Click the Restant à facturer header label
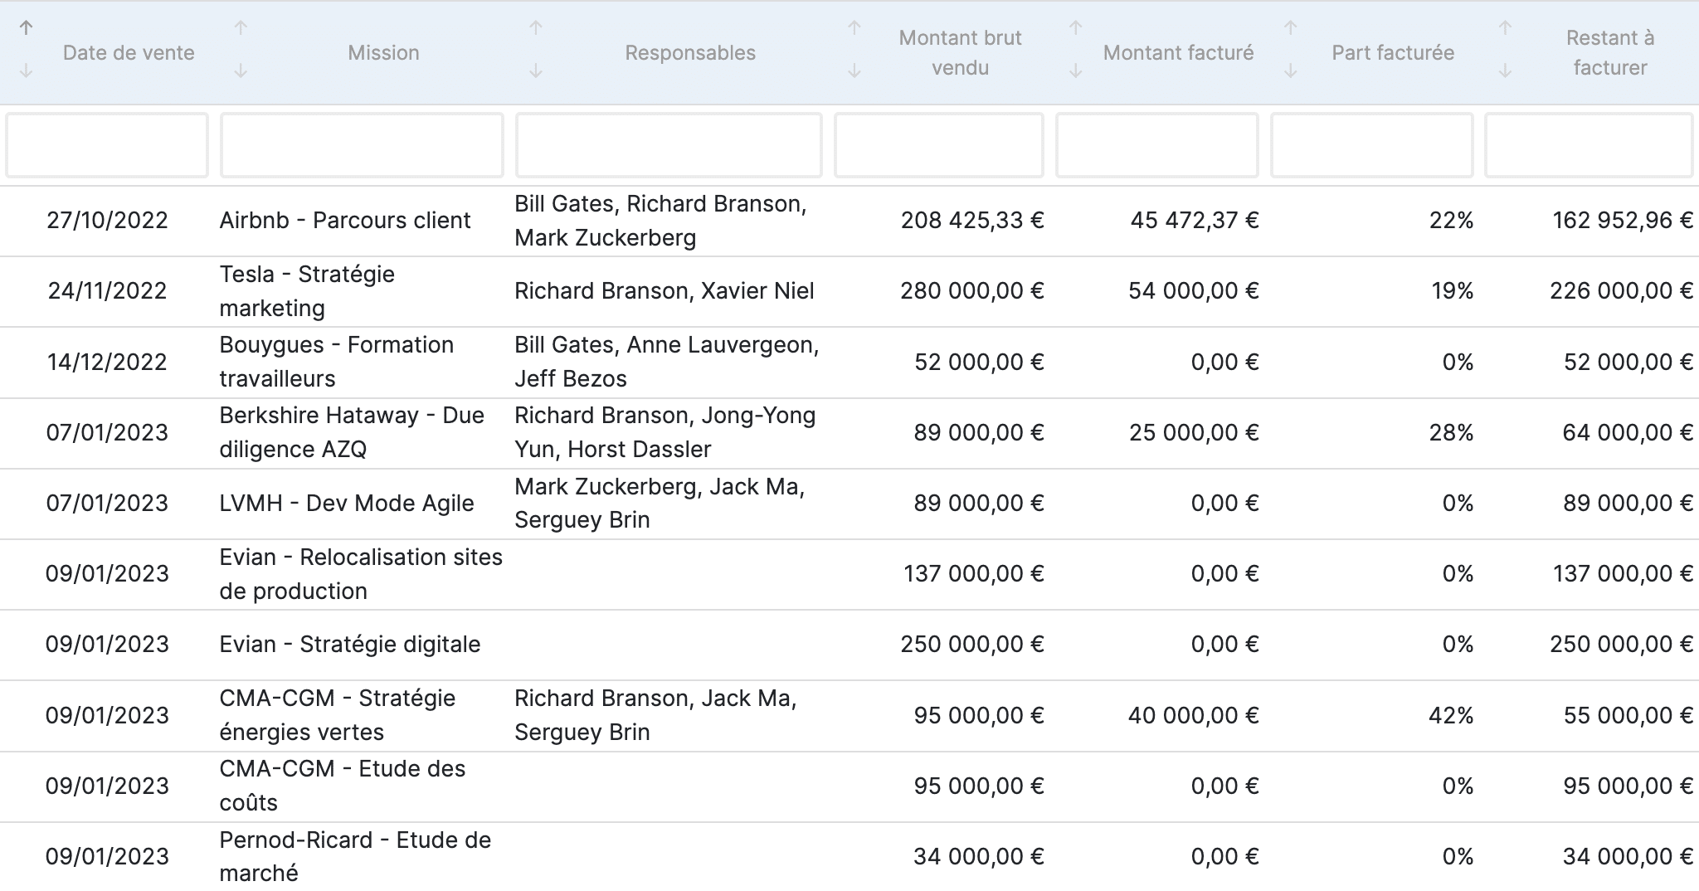 1610,53
